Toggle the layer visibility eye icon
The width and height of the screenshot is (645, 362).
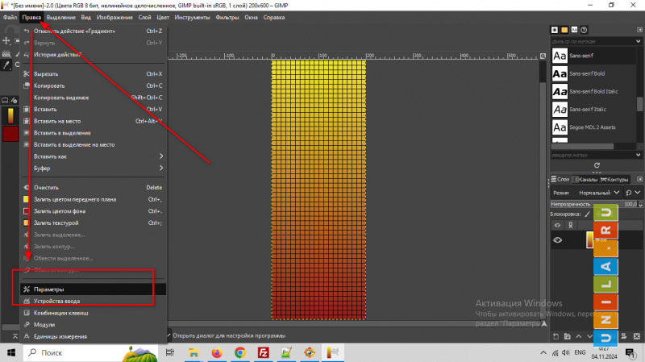pos(557,240)
